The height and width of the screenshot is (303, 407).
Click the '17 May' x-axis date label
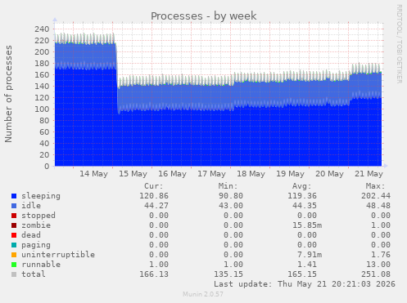pyautogui.click(x=211, y=174)
